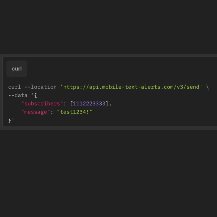Click the --data flag in the command

pyautogui.click(x=18, y=95)
